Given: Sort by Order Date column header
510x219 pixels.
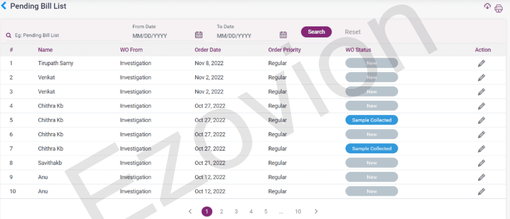Looking at the screenshot, I should pyautogui.click(x=208, y=50).
